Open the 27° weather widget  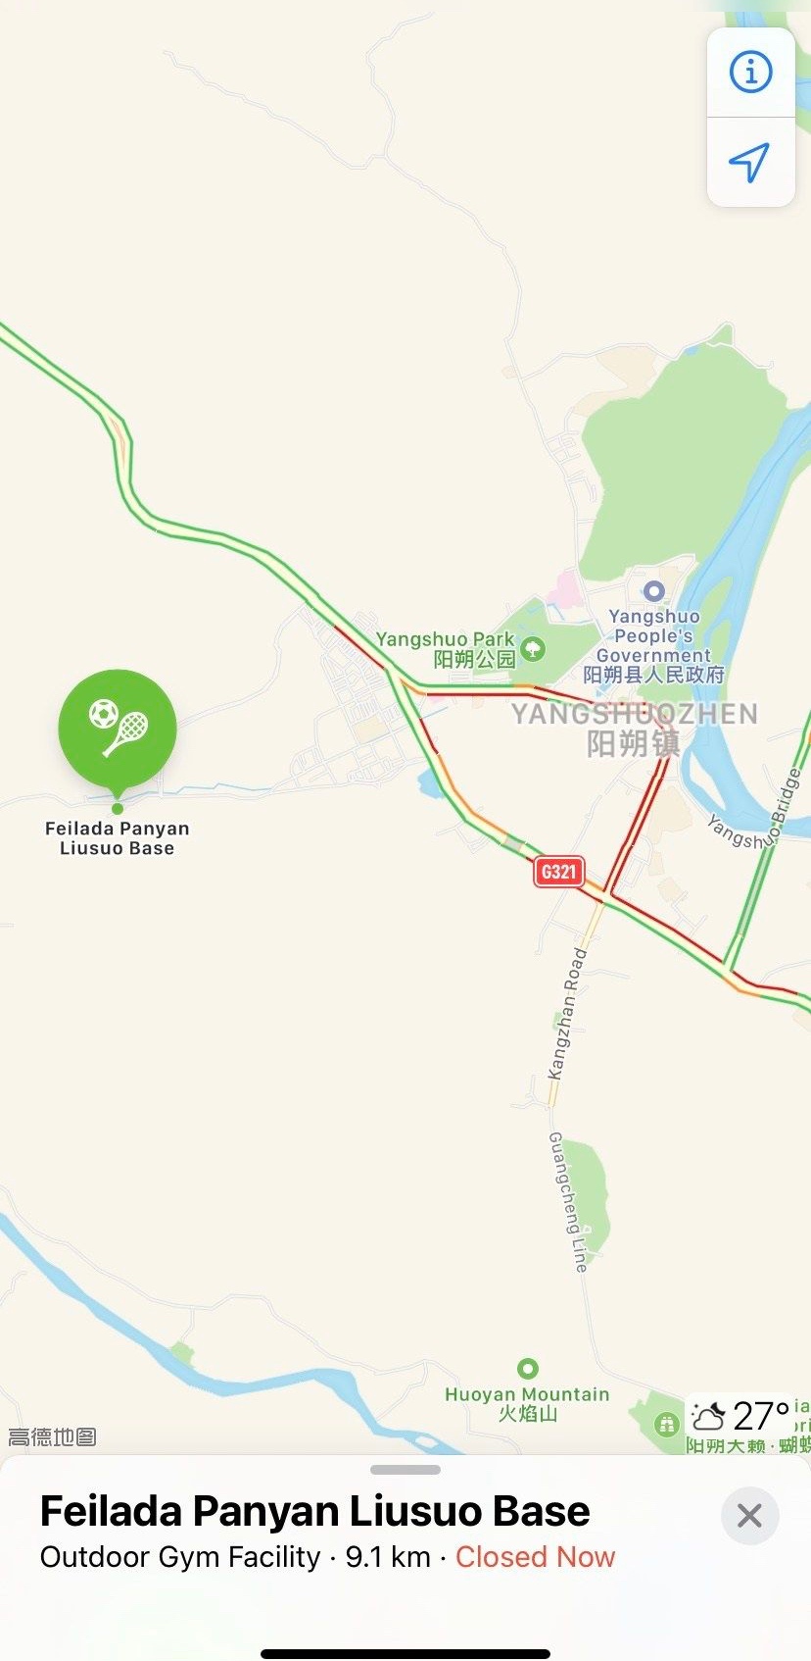pyautogui.click(x=739, y=1417)
